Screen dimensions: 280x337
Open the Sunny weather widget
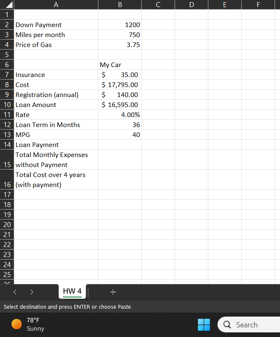pos(28,325)
